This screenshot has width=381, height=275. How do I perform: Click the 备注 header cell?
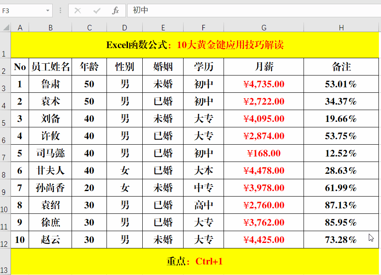341,67
